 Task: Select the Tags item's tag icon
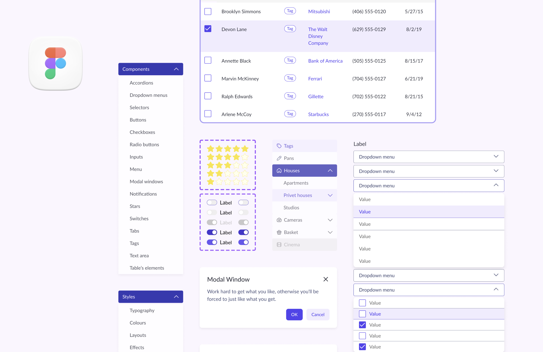(279, 146)
